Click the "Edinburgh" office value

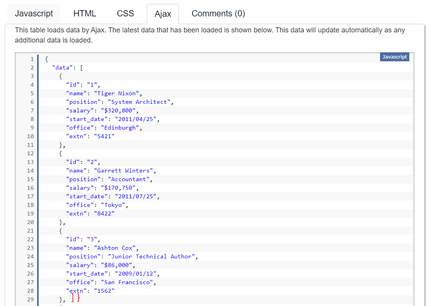pos(121,128)
